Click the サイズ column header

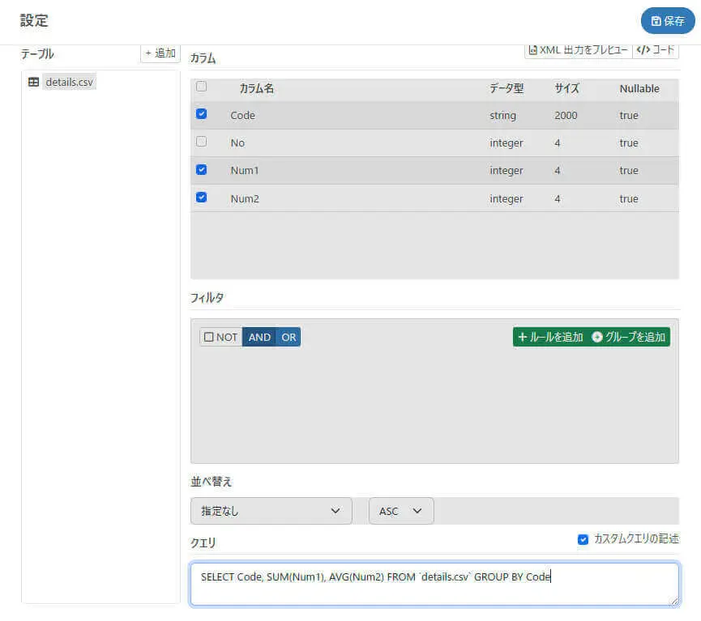pos(566,88)
